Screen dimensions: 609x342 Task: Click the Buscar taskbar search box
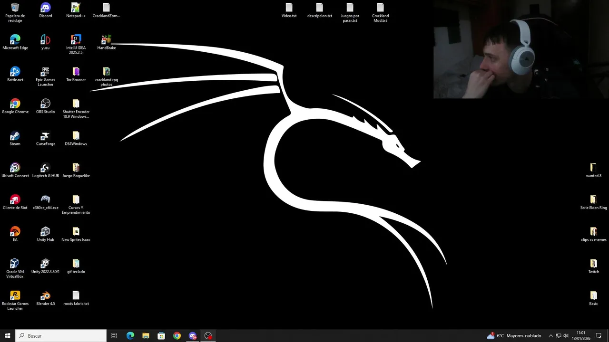pyautogui.click(x=61, y=336)
